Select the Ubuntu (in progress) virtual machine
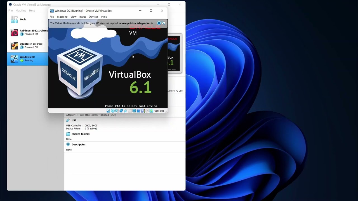Screen dimensions: 358x201 pos(27,46)
